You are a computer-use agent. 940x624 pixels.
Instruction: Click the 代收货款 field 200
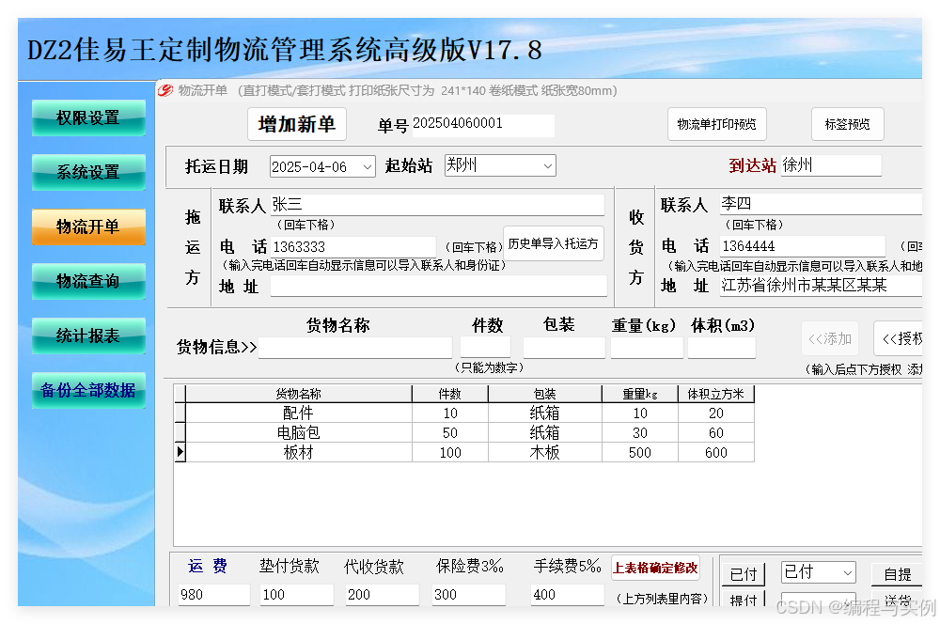[382, 595]
